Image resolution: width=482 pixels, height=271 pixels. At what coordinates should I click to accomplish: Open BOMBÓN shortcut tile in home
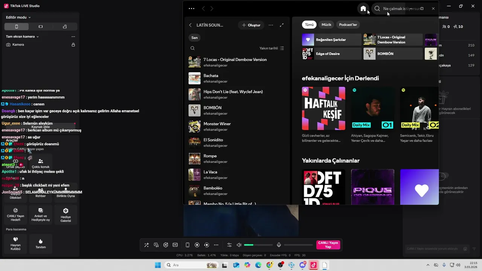coord(393,53)
